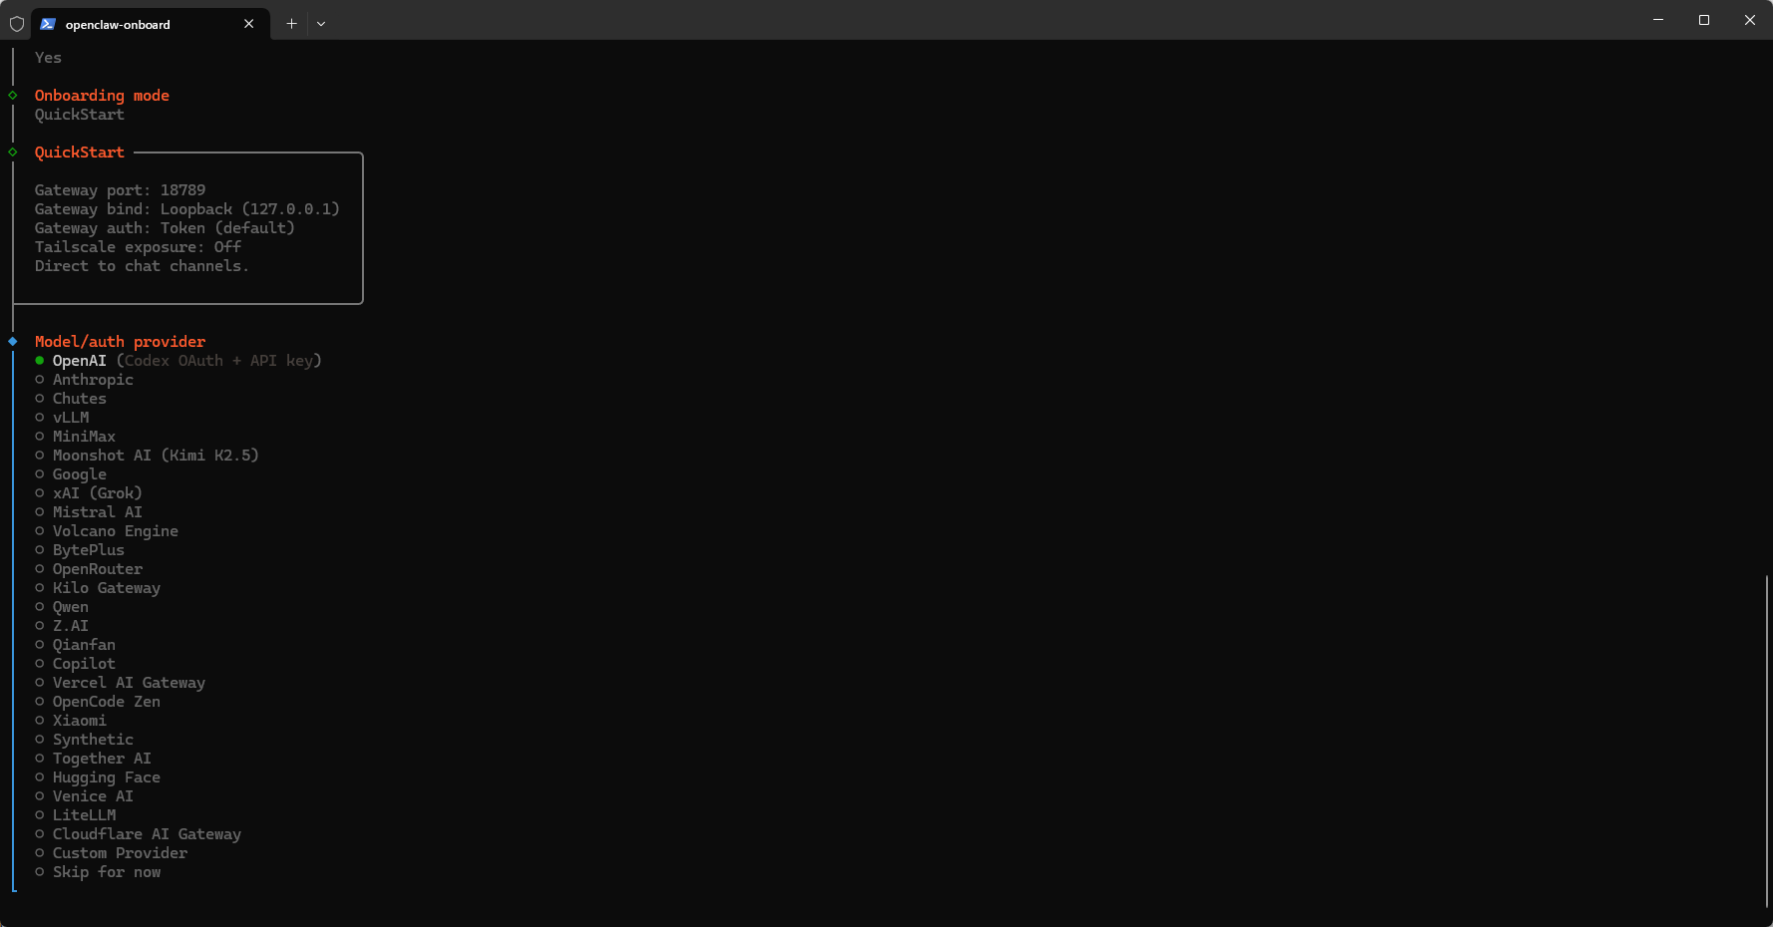Expand the new tab profile dropdown chevron
The width and height of the screenshot is (1773, 927).
[321, 24]
